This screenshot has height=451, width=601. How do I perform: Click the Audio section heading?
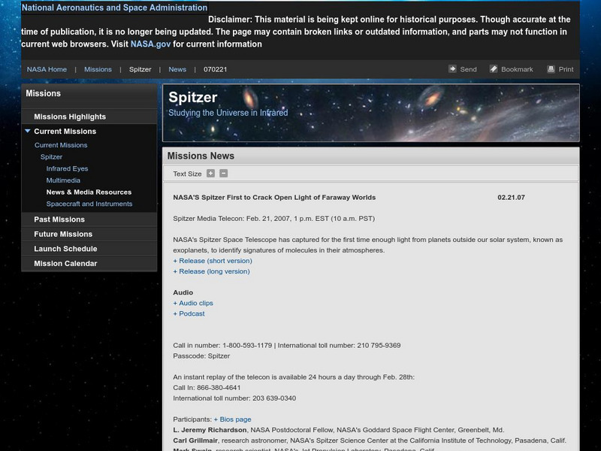point(183,292)
